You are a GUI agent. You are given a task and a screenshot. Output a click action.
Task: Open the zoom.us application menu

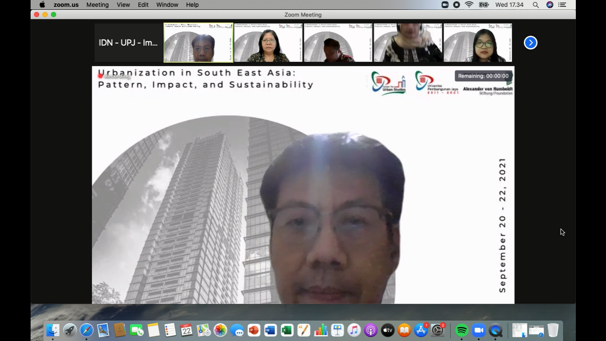pos(66,4)
